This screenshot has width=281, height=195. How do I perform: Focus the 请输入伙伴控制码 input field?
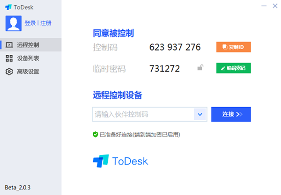[x=143, y=114]
